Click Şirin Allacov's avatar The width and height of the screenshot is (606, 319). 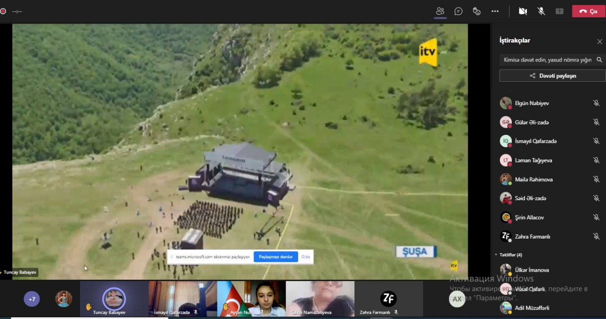tap(506, 217)
